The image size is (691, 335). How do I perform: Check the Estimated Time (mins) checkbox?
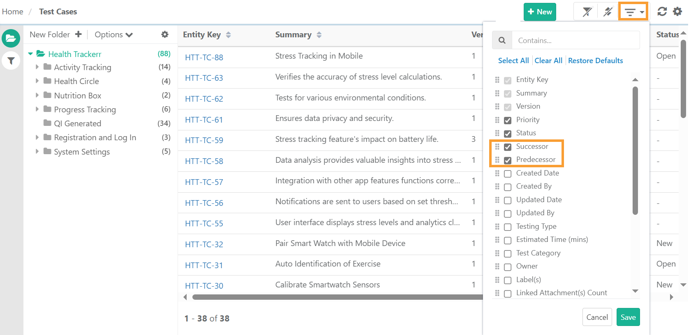click(508, 240)
